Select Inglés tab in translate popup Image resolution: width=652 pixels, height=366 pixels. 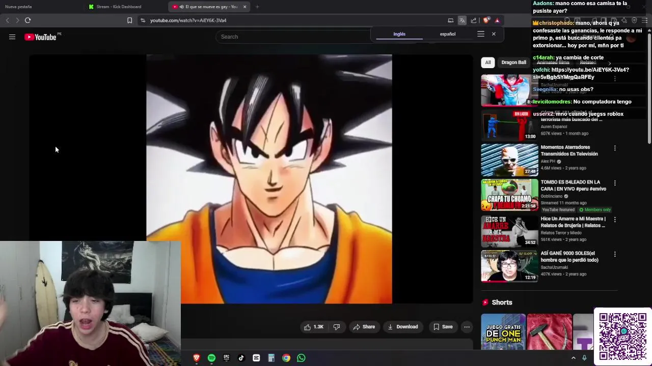click(399, 34)
